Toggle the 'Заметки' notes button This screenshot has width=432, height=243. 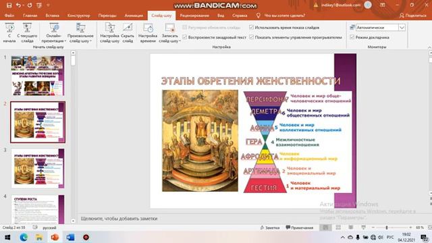click(270, 227)
